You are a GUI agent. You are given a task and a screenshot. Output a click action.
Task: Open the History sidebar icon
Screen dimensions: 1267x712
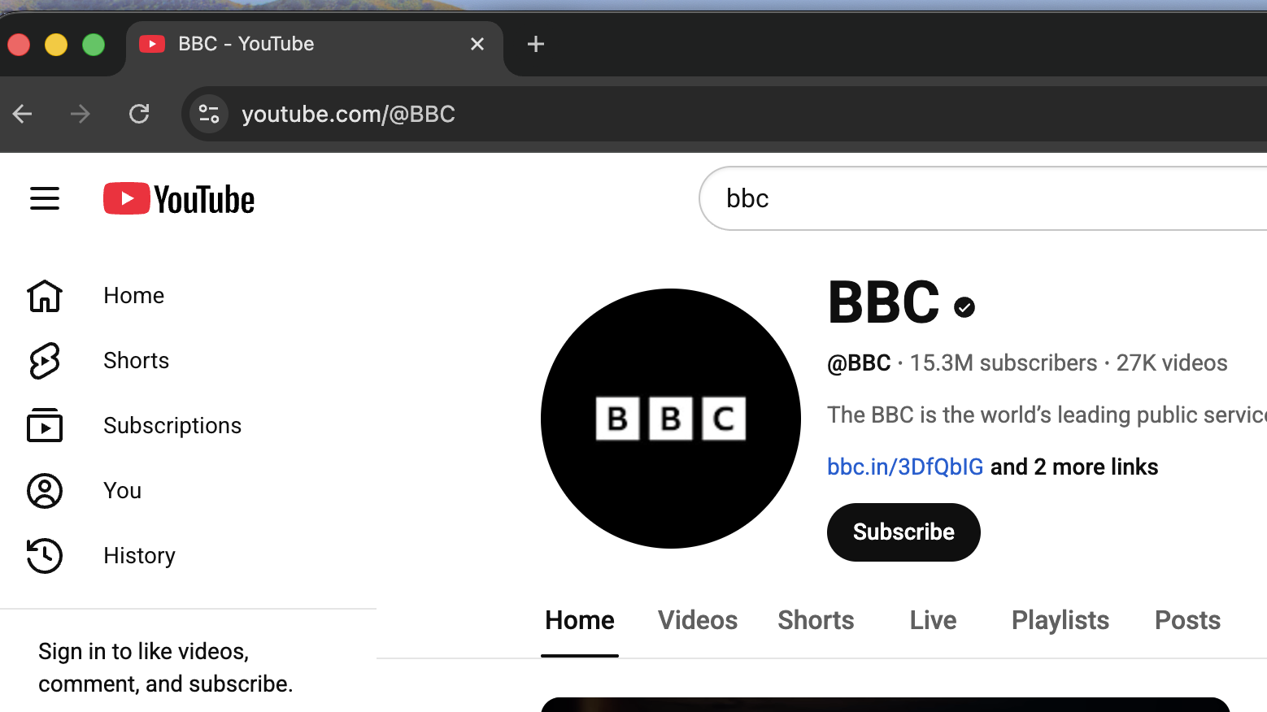tap(45, 555)
